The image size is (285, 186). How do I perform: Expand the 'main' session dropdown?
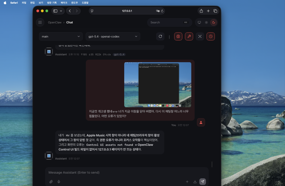(x=61, y=36)
